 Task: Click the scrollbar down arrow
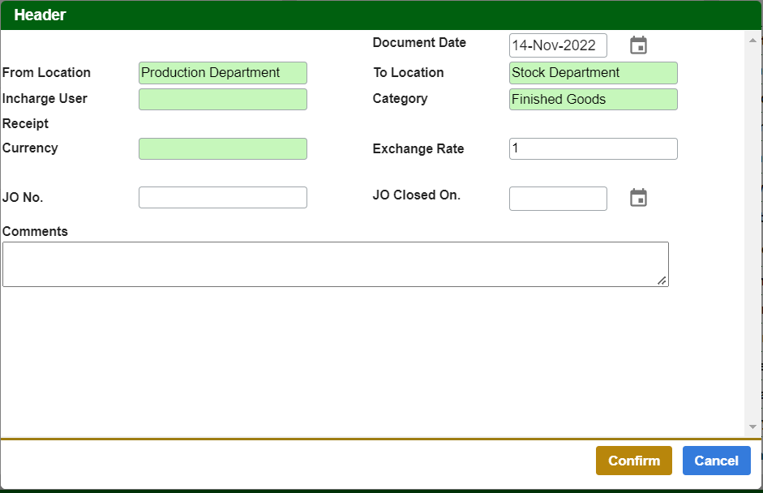752,427
